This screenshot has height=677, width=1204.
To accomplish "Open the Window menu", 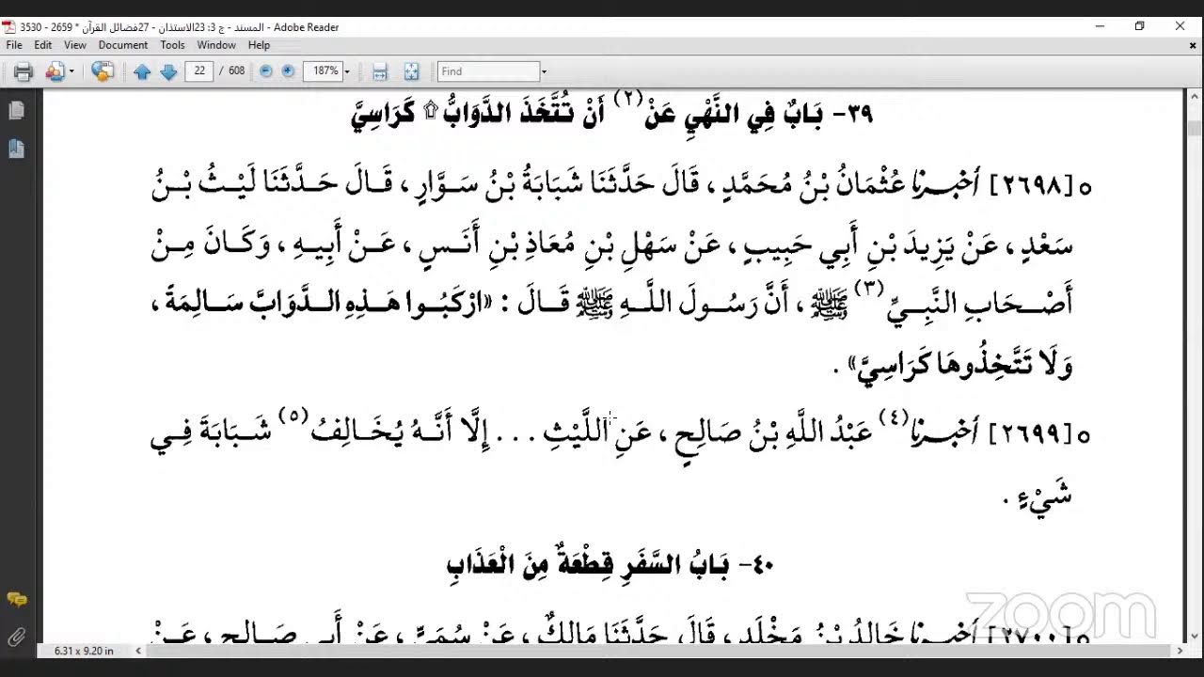I will click(216, 45).
